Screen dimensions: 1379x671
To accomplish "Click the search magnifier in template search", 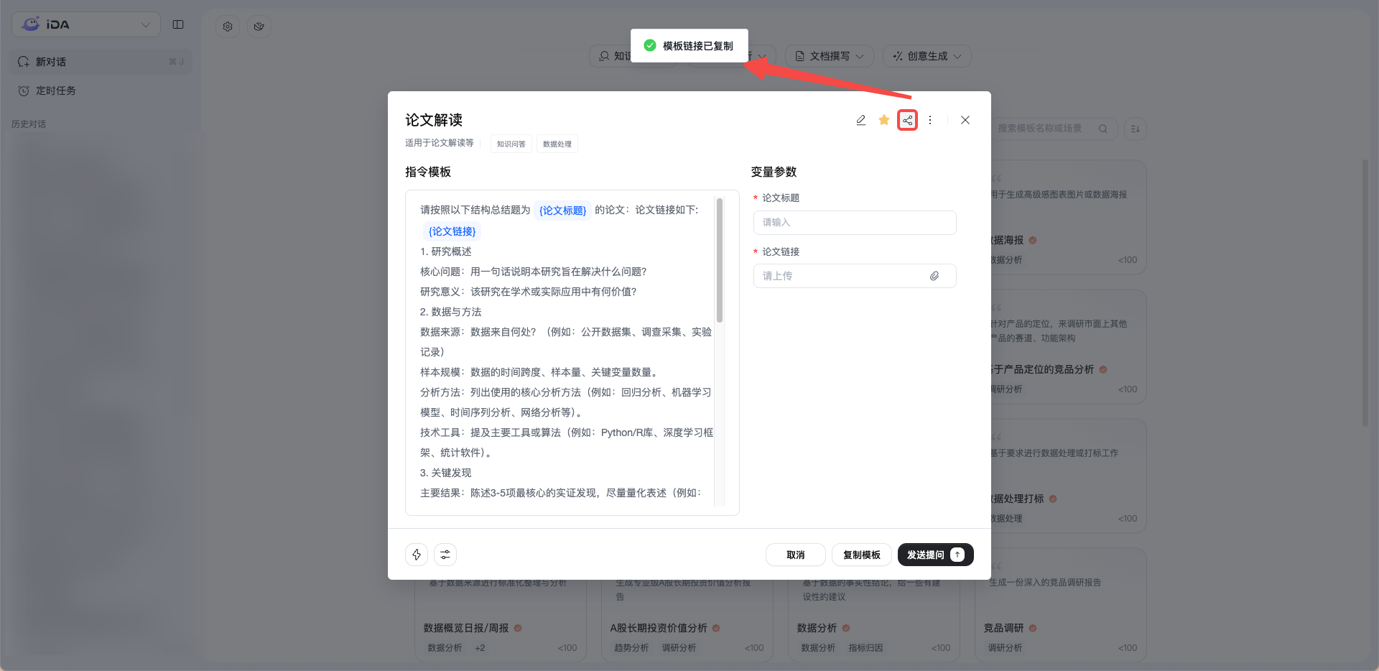I will [1103, 129].
